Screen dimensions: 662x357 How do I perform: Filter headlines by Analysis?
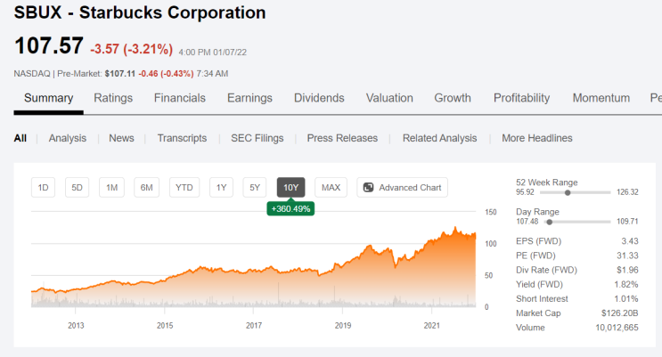tap(67, 138)
